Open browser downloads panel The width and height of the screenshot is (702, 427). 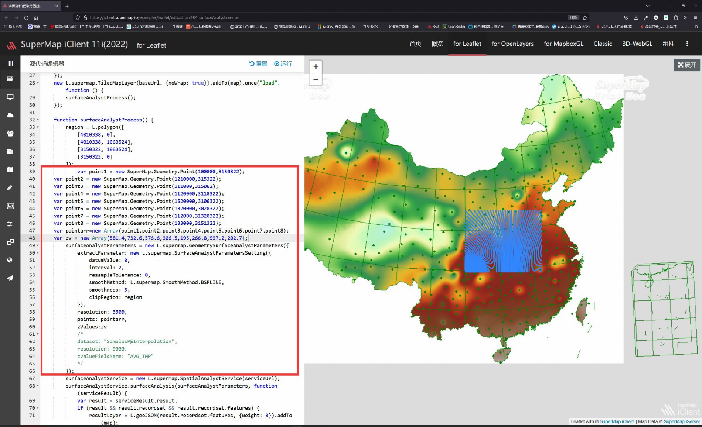pos(636,17)
